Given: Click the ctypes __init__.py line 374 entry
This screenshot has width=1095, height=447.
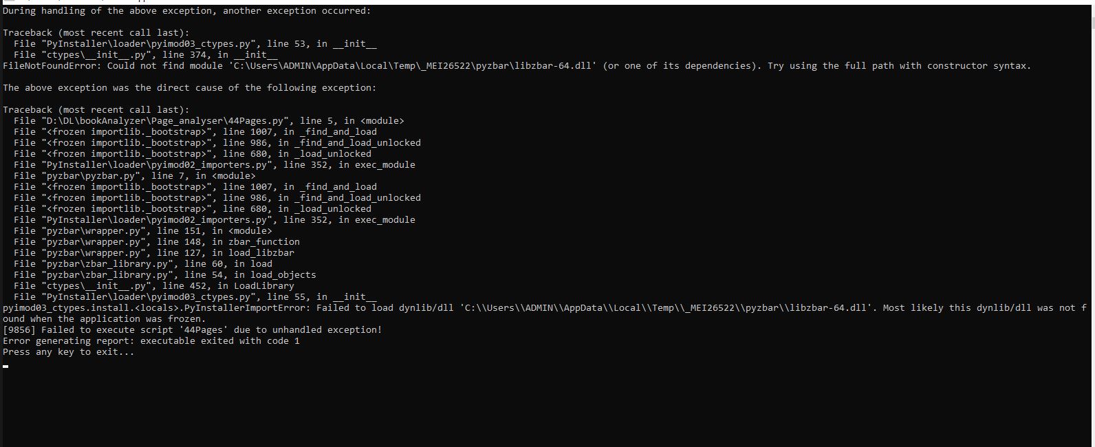Looking at the screenshot, I should (146, 55).
